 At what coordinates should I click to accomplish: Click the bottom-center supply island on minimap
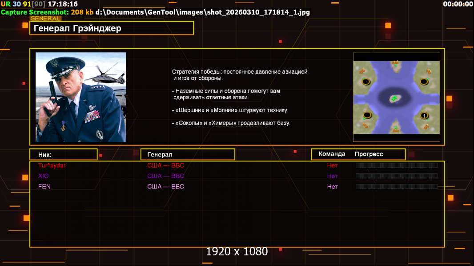click(395, 129)
